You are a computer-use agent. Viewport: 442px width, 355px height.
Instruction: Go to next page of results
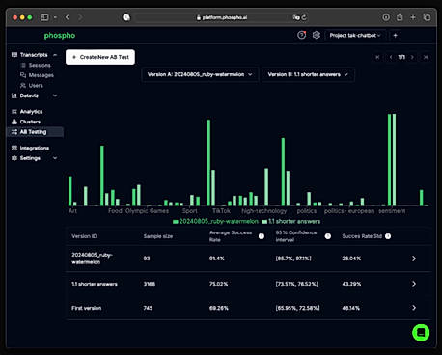pos(412,57)
